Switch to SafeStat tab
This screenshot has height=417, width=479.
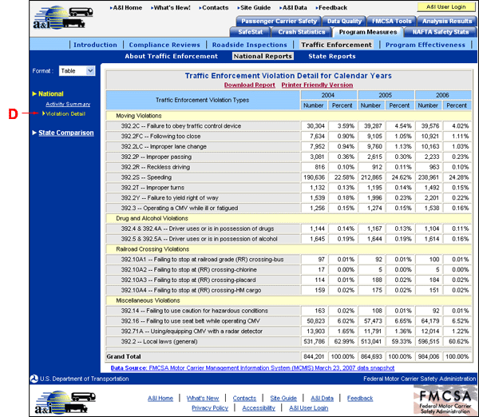pyautogui.click(x=250, y=32)
